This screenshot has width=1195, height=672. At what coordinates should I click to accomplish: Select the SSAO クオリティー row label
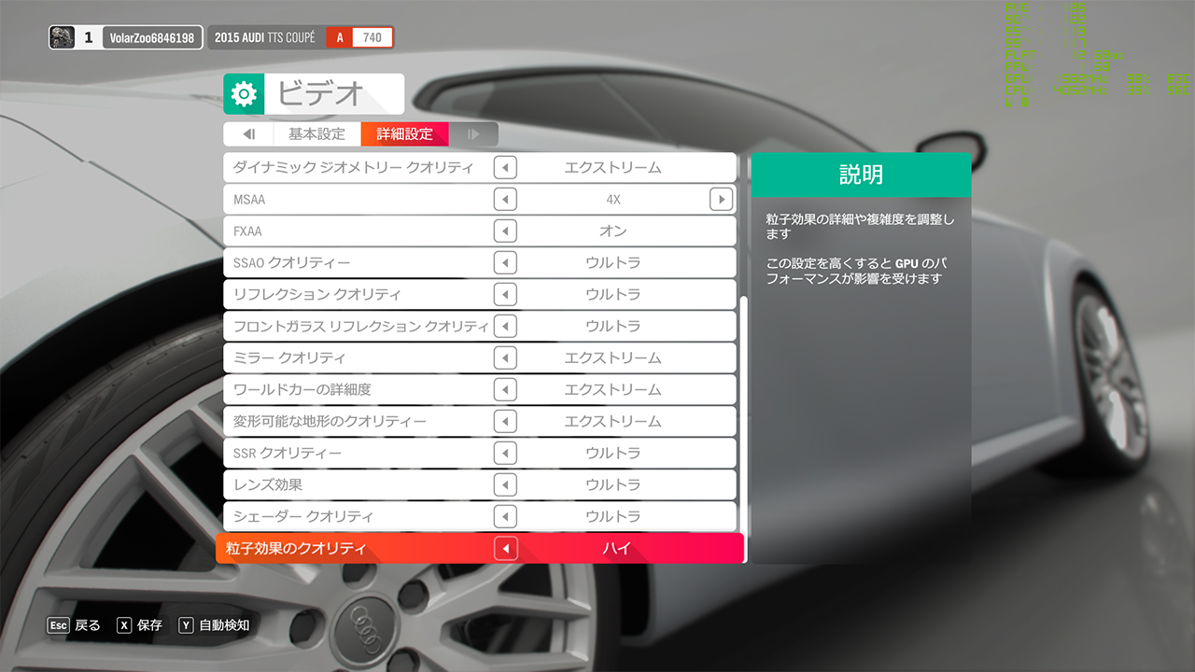tap(291, 263)
